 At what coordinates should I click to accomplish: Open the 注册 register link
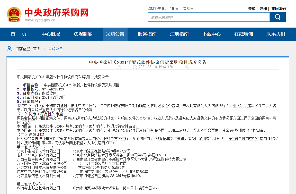click(x=263, y=9)
